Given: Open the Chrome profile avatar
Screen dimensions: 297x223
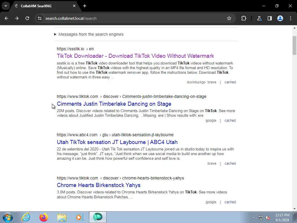Looking at the screenshot, I should [x=280, y=18].
